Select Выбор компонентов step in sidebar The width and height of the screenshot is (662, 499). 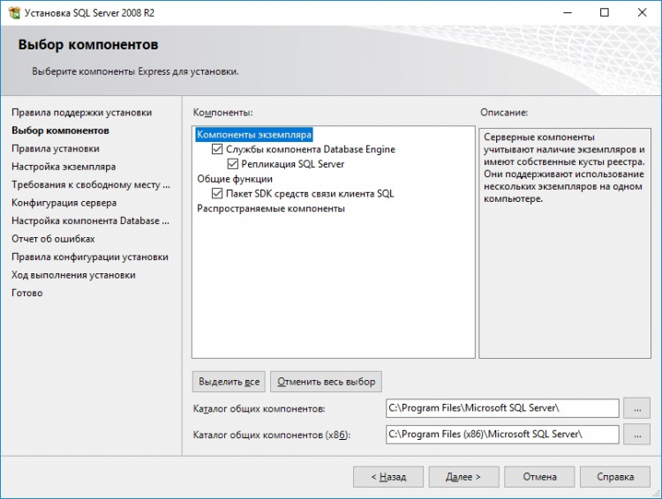60,130
